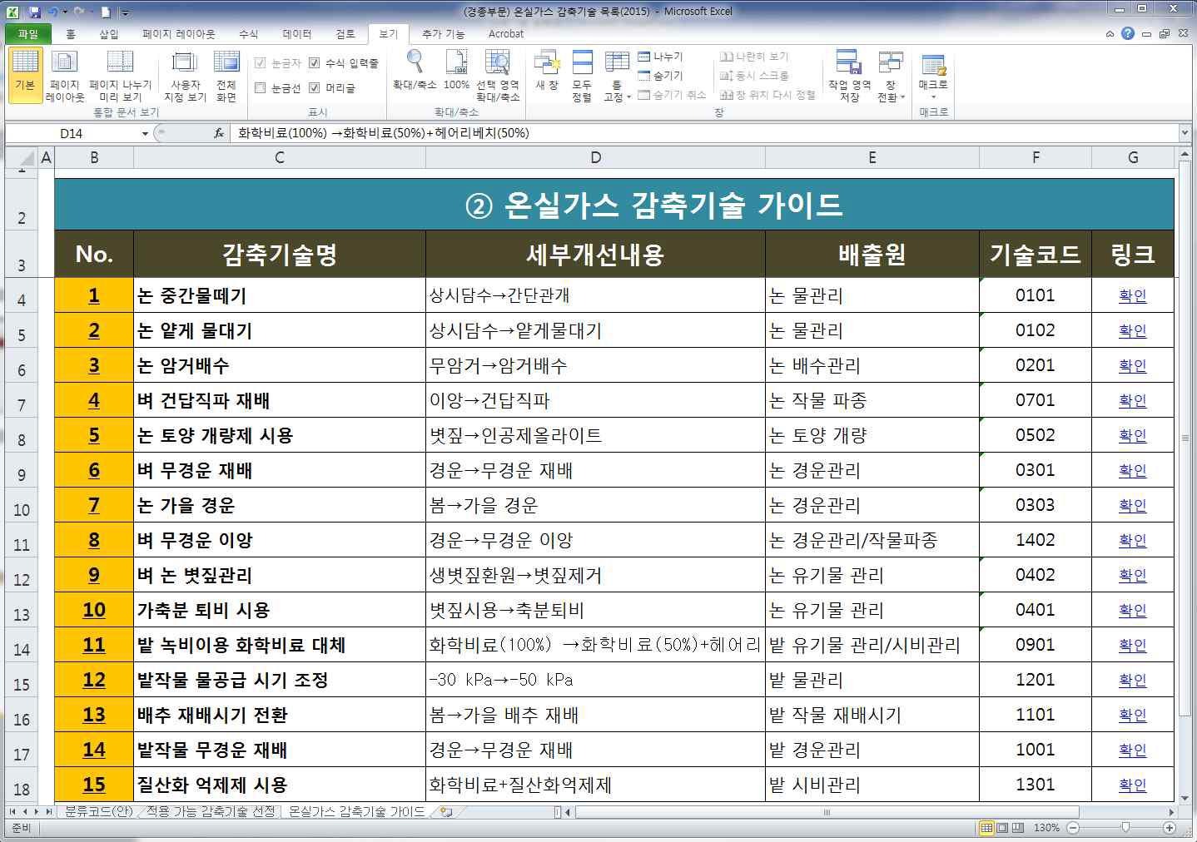Click the horizontal scrollbar thumb
1197x842 pixels.
click(827, 811)
